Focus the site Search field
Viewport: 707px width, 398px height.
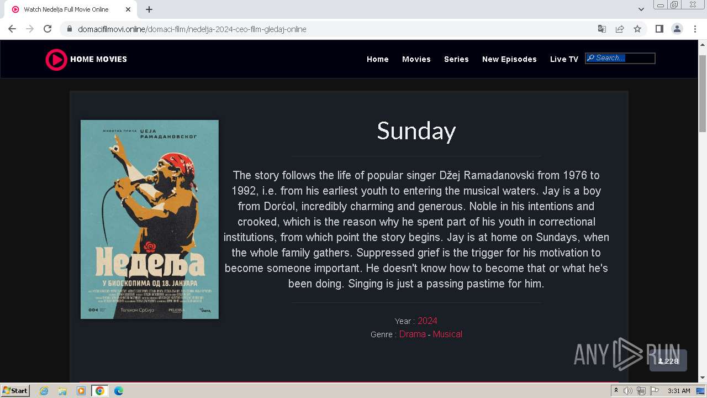(620, 58)
